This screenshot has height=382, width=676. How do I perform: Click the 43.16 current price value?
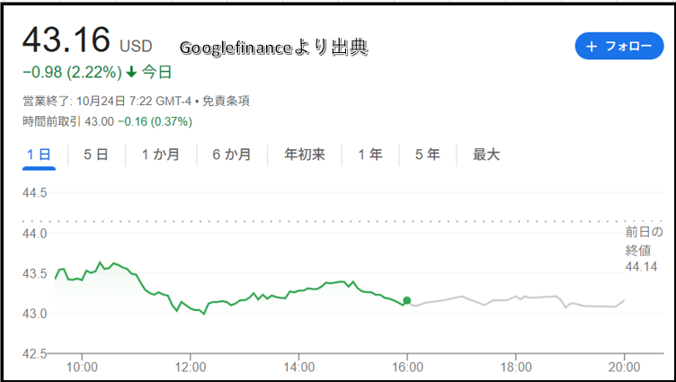(x=66, y=40)
